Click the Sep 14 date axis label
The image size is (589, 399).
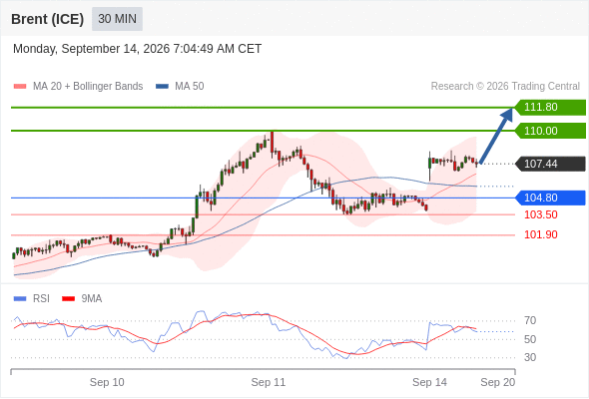click(x=429, y=382)
